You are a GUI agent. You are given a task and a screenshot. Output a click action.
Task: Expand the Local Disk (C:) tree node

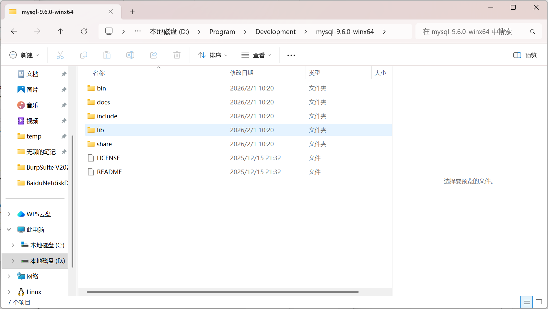click(x=13, y=245)
